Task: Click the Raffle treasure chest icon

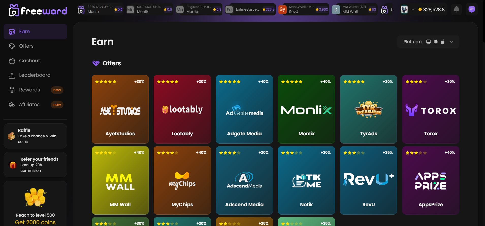Action: tap(11, 136)
